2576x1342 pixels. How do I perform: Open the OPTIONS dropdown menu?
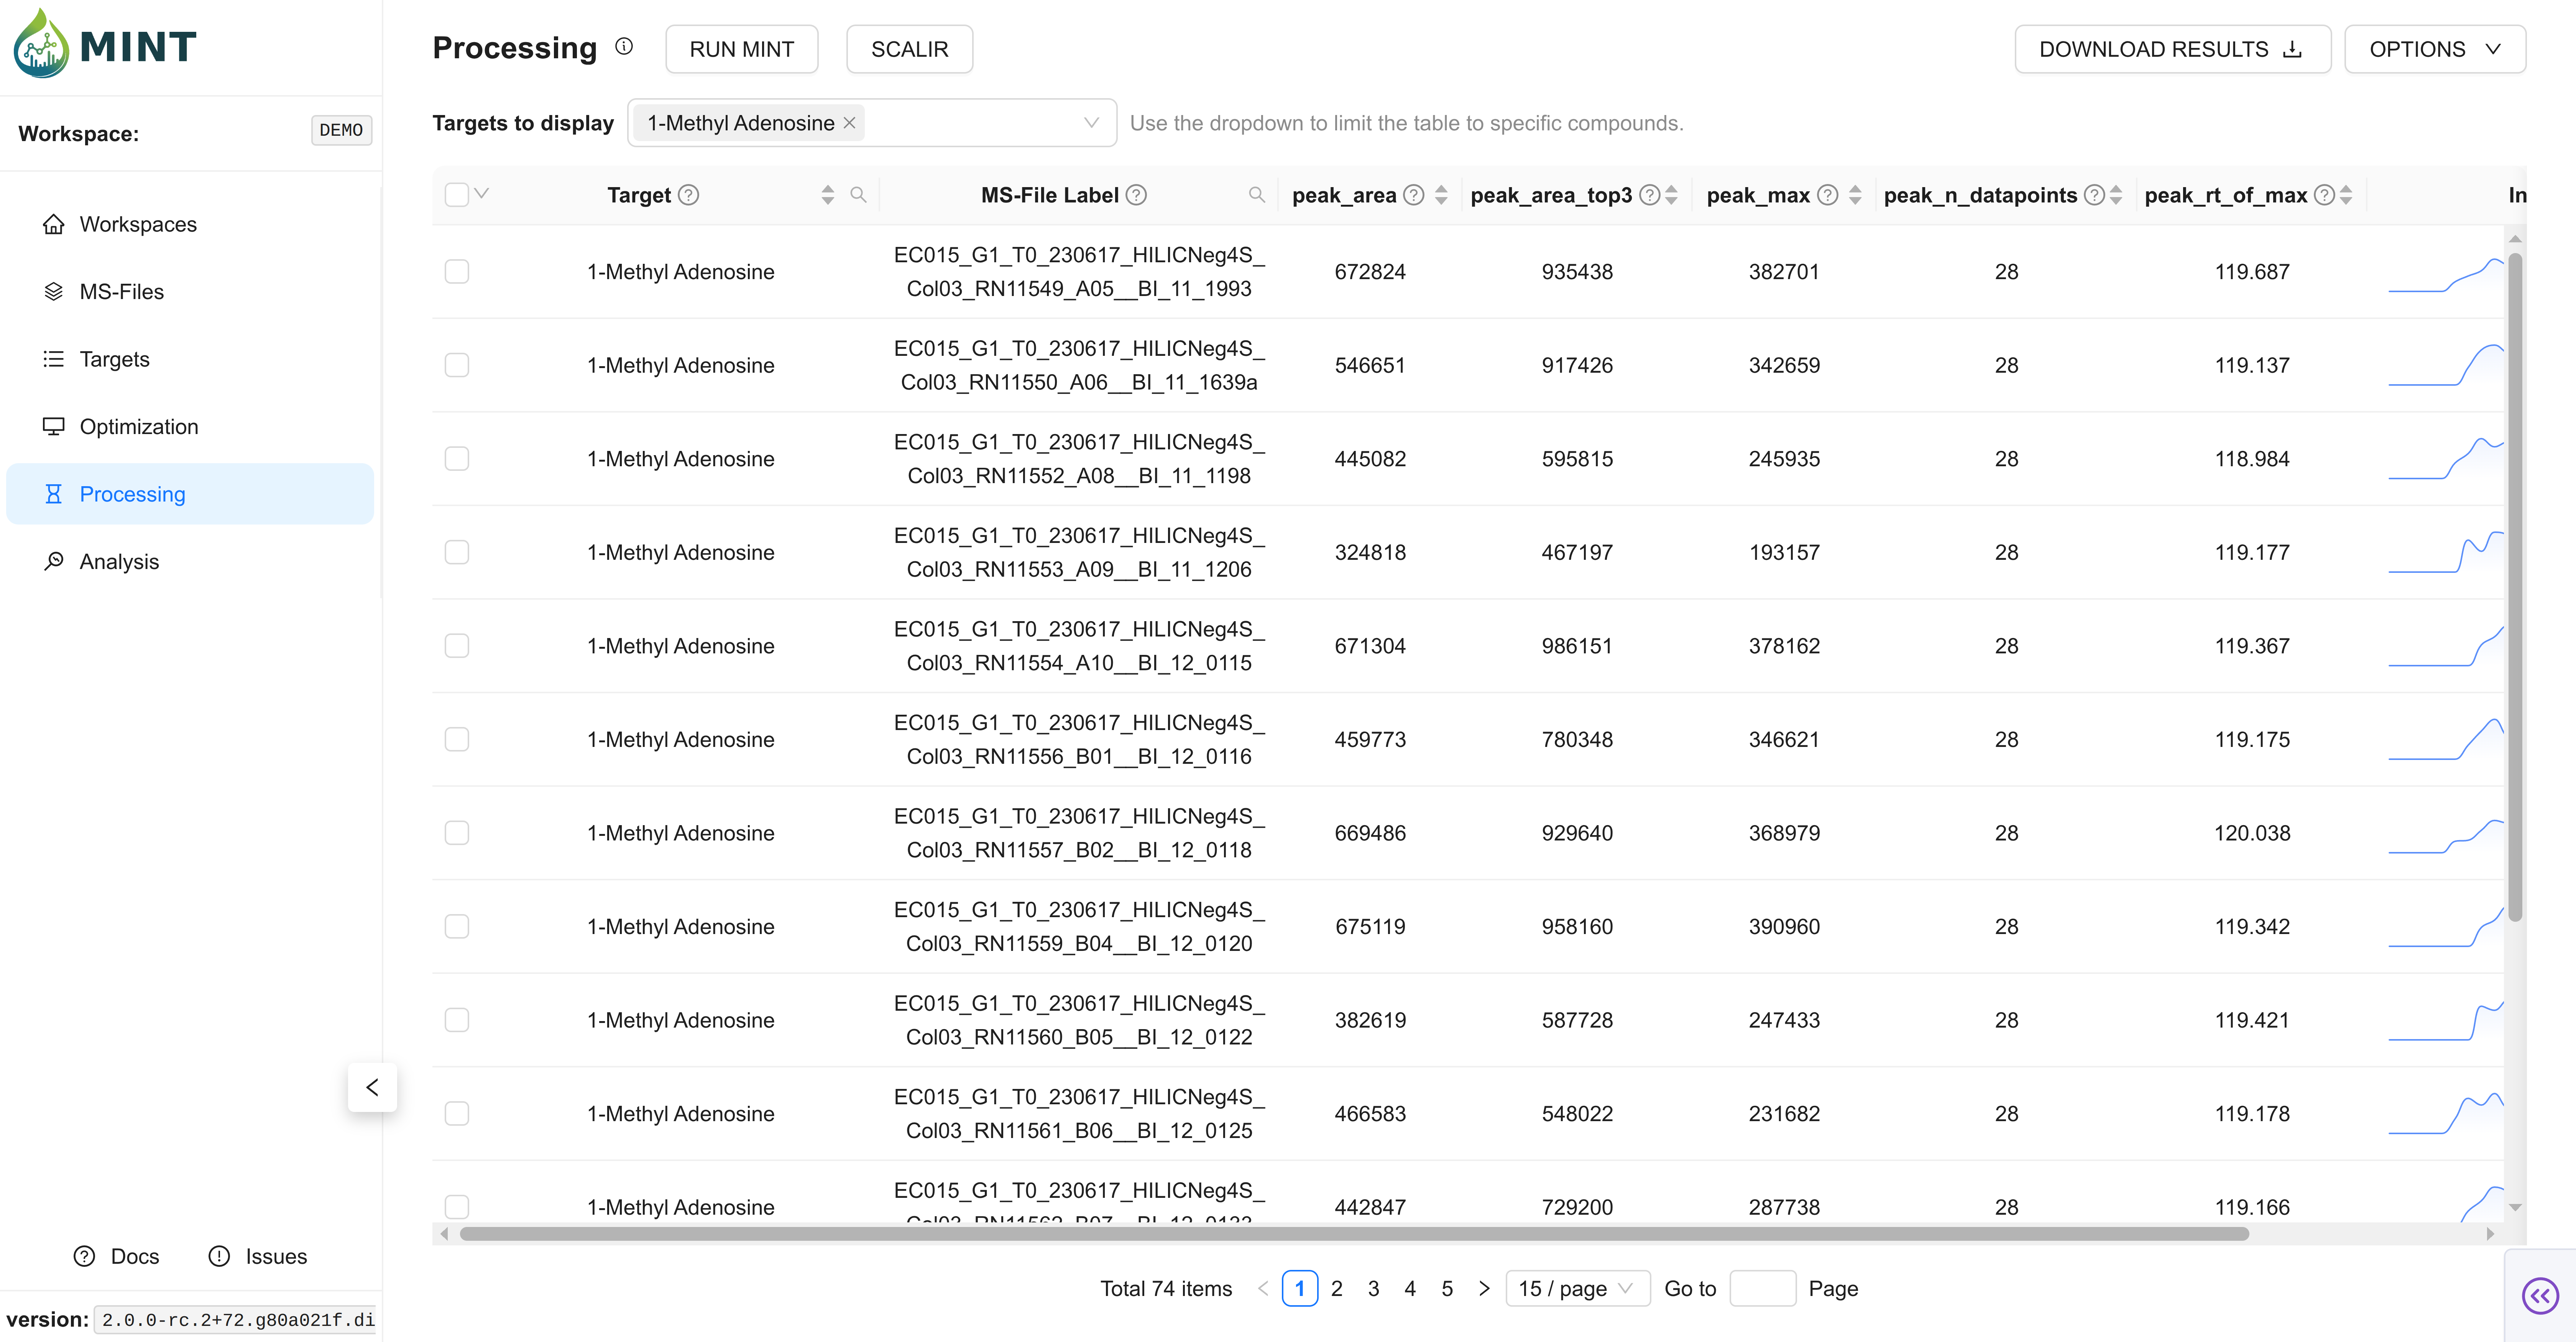(2434, 49)
